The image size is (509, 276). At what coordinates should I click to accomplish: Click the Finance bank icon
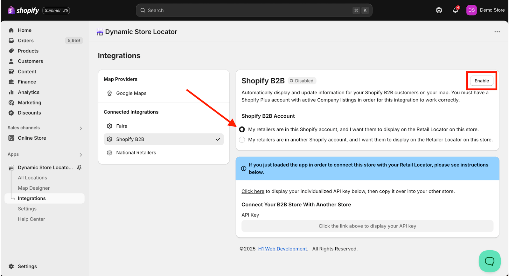click(x=11, y=82)
